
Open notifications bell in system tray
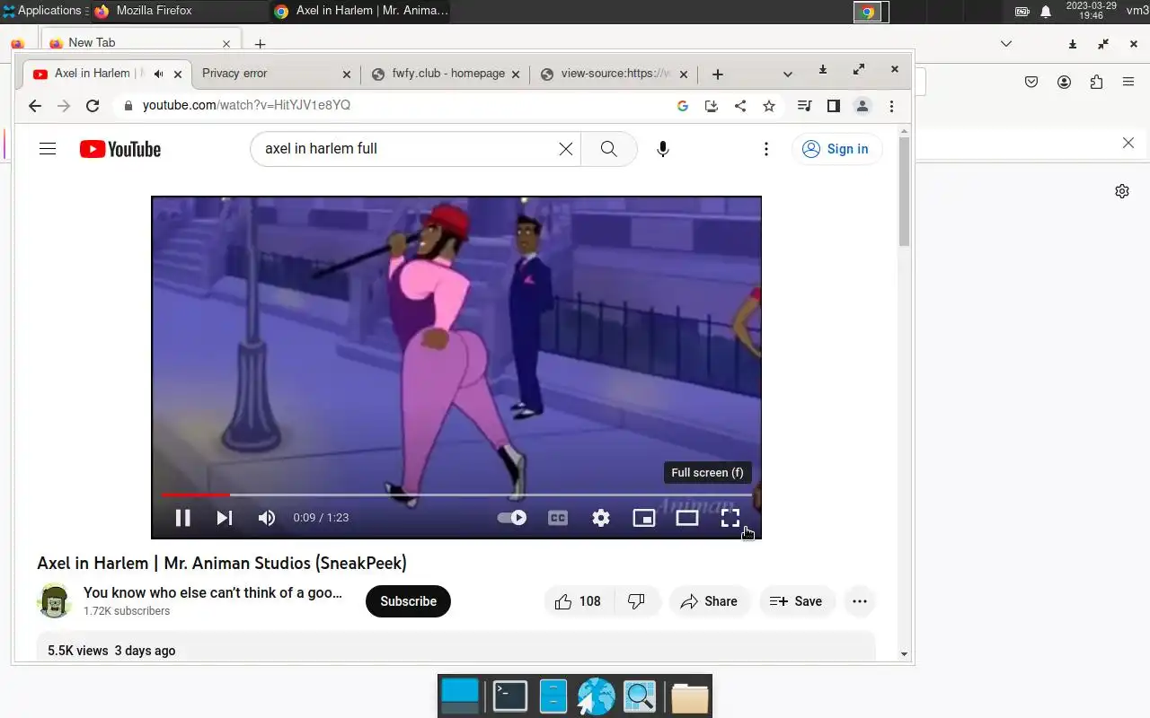point(1046,12)
